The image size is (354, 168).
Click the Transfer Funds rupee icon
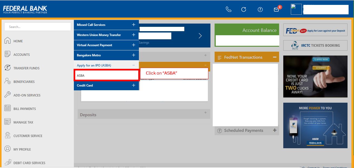8,68
